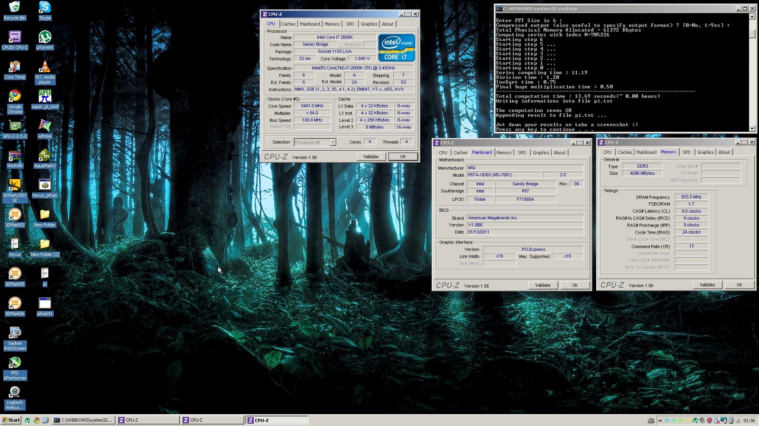Expand the Processor #1 selection dropdown

coord(333,142)
